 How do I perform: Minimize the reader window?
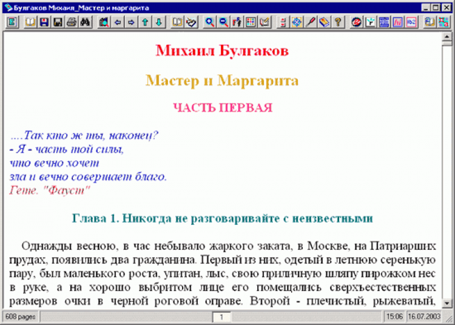click(426, 7)
